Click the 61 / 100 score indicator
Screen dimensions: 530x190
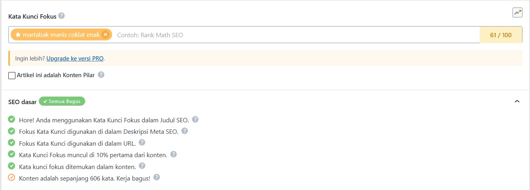[501, 35]
